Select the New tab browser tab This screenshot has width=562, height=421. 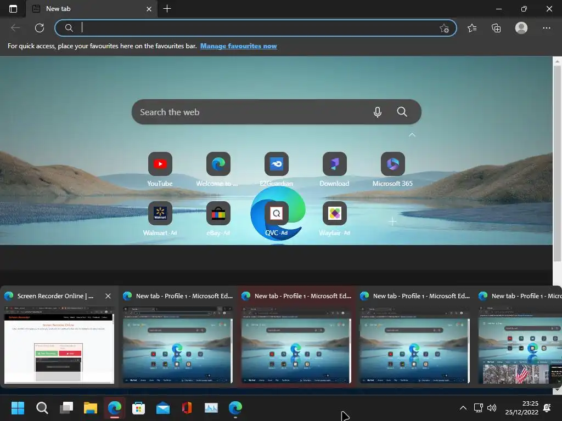(92, 9)
